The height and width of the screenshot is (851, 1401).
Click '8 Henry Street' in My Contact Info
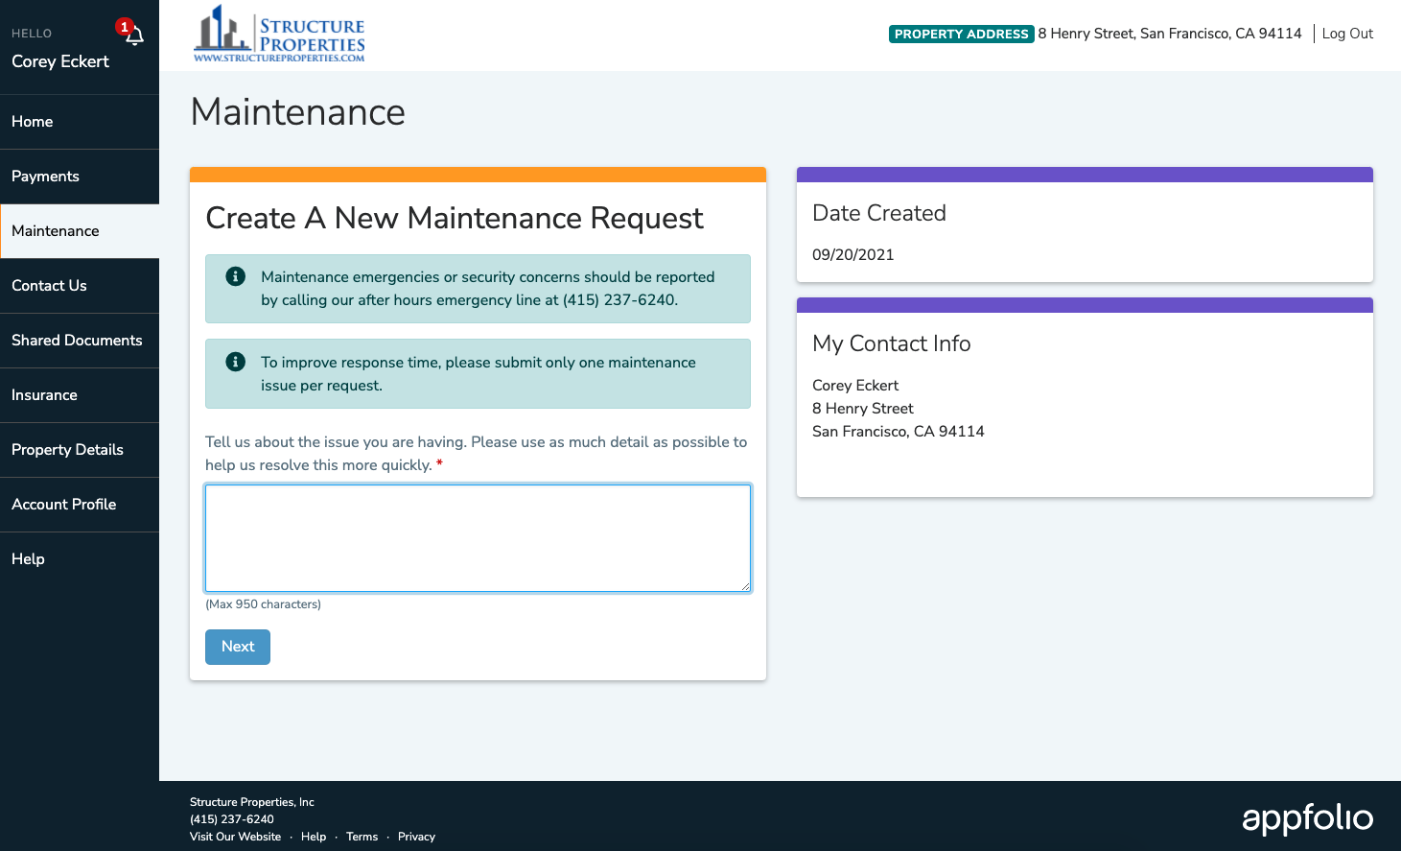[863, 409]
